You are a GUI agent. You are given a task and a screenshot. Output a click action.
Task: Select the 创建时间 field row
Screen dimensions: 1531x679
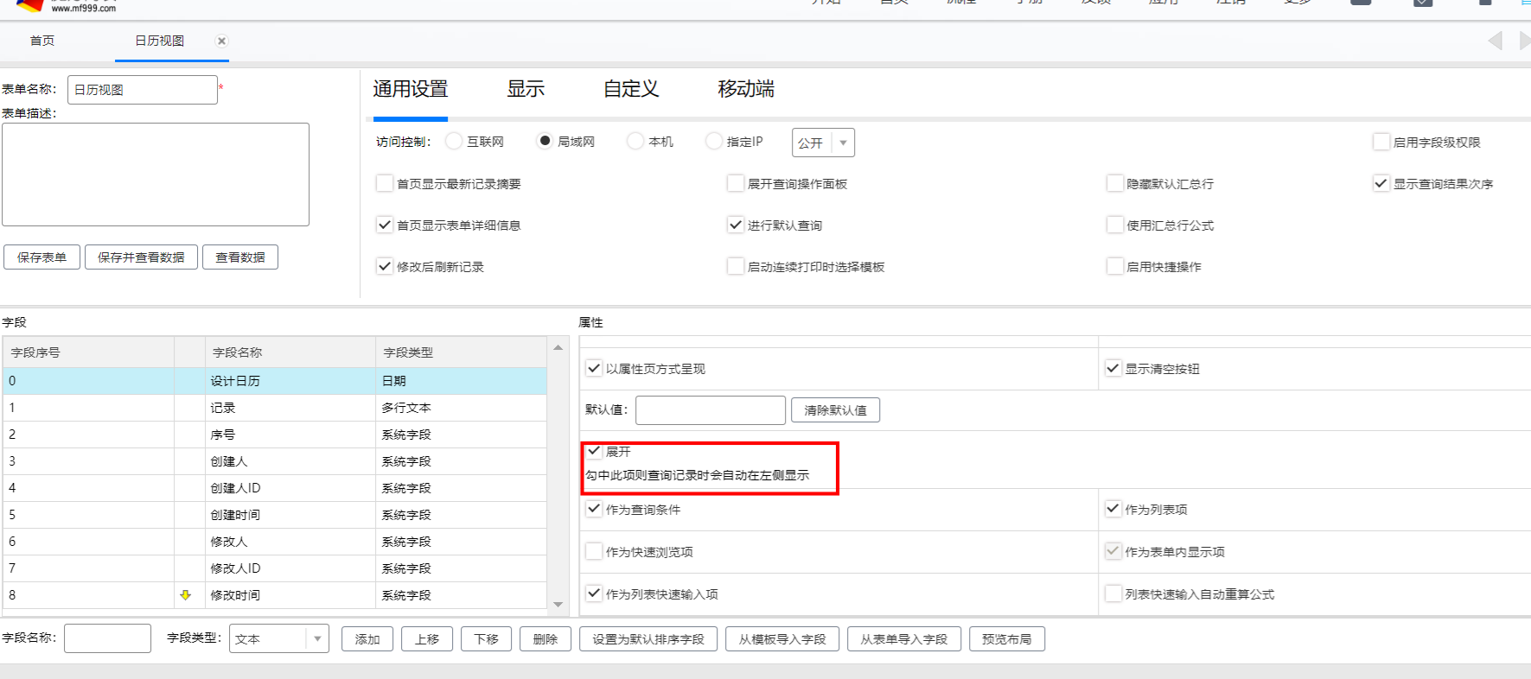[275, 515]
